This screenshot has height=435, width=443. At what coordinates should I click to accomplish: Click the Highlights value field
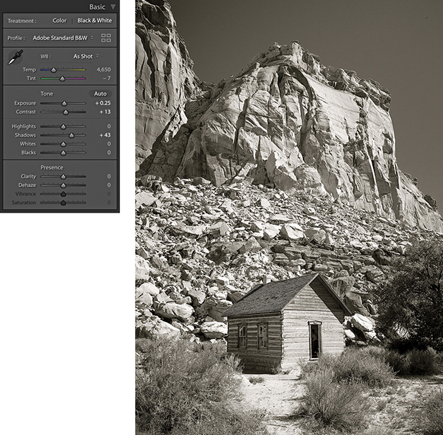point(109,126)
